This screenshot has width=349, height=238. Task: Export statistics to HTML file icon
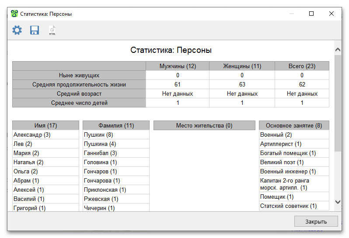pyautogui.click(x=52, y=31)
